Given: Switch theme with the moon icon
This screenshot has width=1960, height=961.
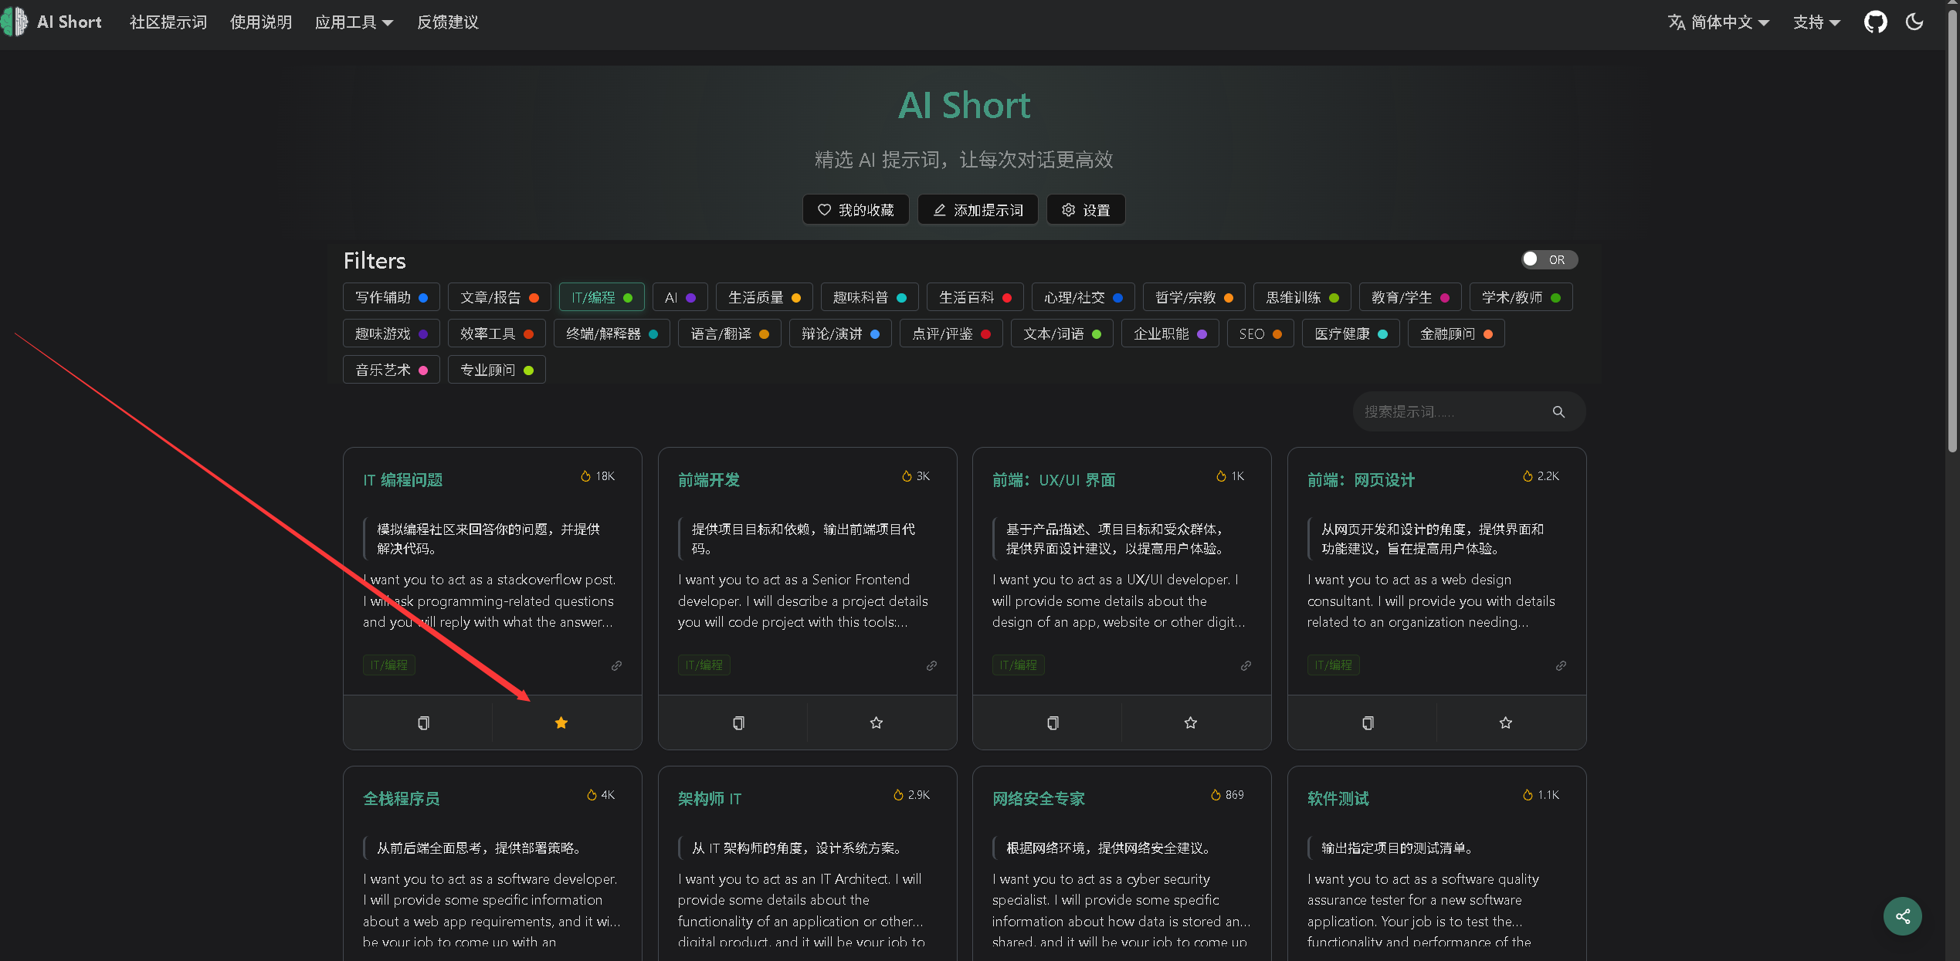Looking at the screenshot, I should pyautogui.click(x=1914, y=22).
